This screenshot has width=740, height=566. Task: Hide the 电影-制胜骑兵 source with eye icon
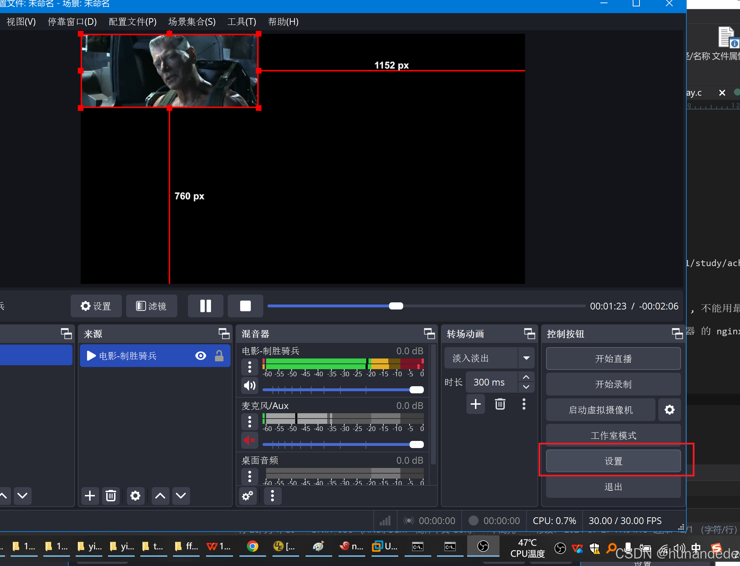coord(201,356)
